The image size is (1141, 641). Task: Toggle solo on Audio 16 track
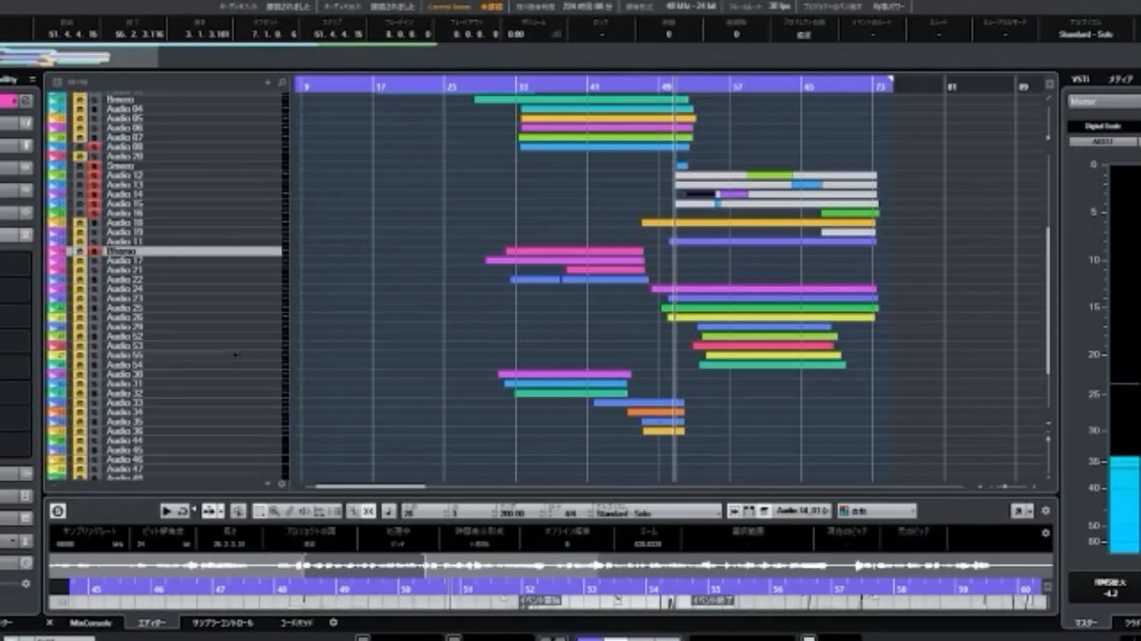94,213
